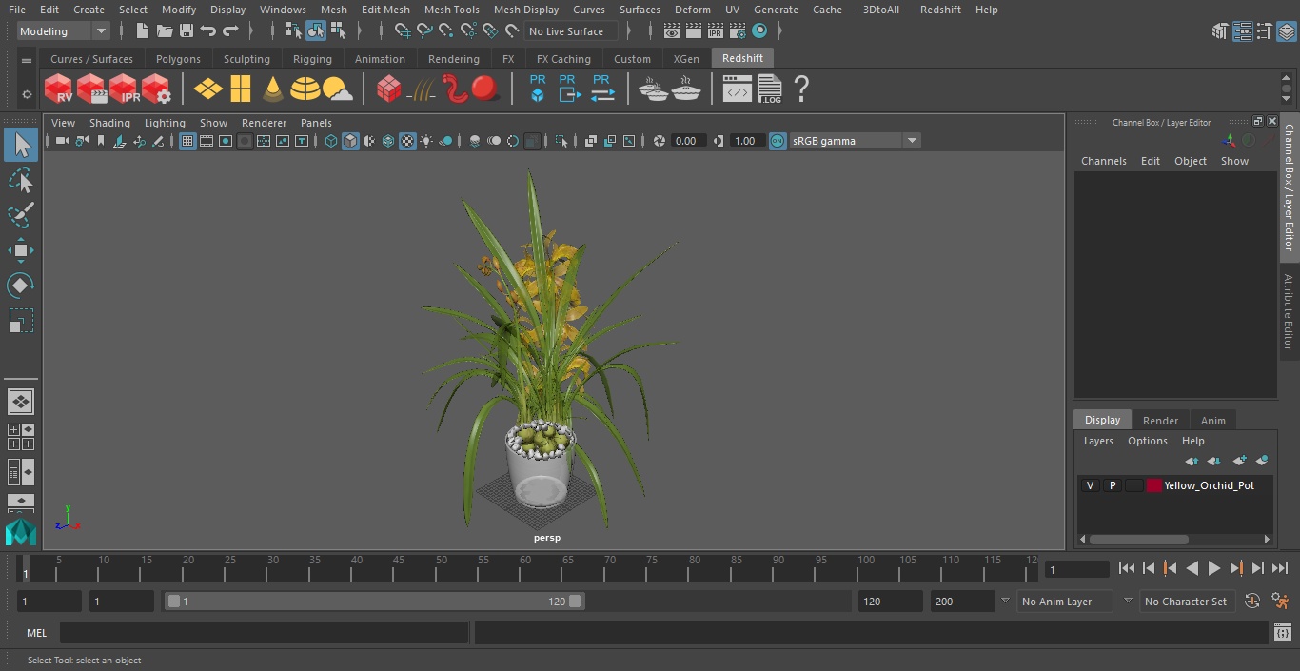1300x671 pixels.
Task: Go to the start of playback range
Action: pyautogui.click(x=1126, y=568)
